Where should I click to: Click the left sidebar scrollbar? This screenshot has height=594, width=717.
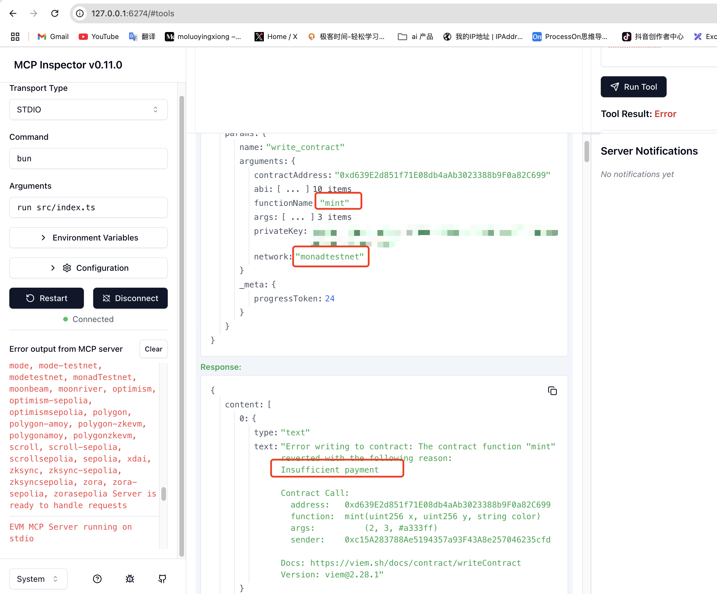pos(182,326)
